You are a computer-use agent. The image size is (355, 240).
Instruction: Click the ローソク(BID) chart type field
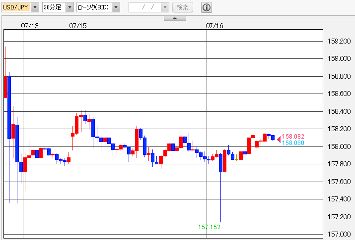(x=94, y=7)
